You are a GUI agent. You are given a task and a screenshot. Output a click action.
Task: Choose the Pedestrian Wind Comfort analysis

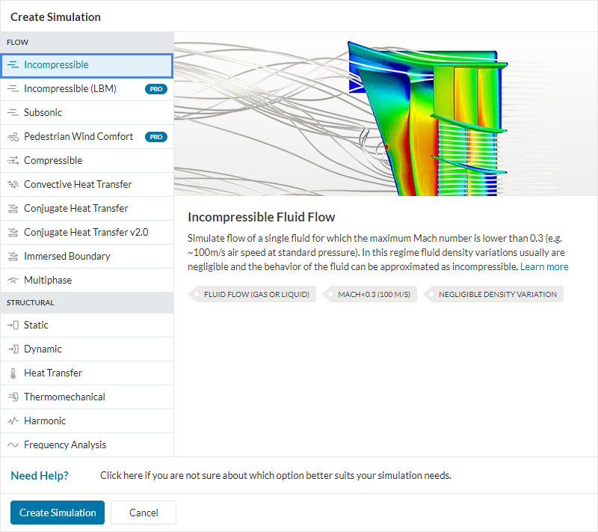click(13, 136)
